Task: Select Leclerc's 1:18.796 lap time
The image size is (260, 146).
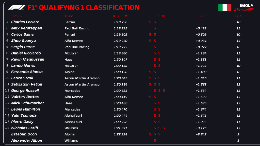Action: (120, 22)
